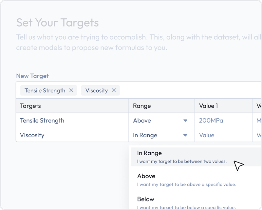Select the Viscosity row name cell
This screenshot has width=262, height=210.
(32, 135)
